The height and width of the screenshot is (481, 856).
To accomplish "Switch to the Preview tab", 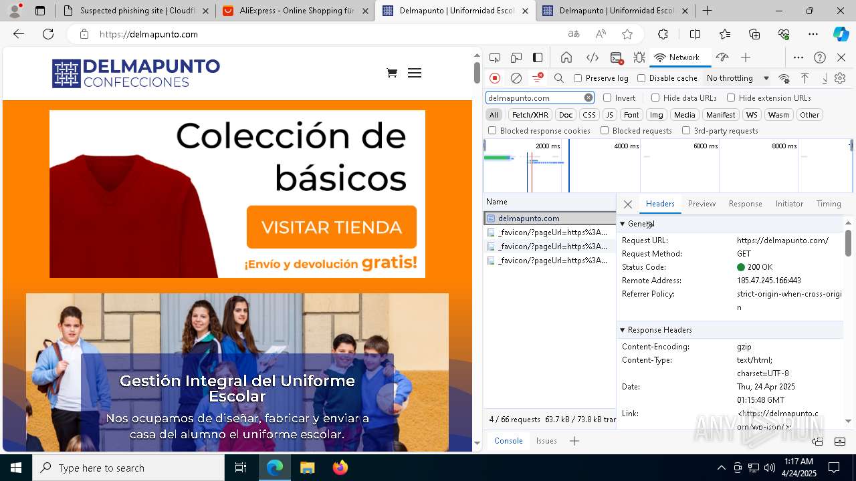I will point(702,204).
